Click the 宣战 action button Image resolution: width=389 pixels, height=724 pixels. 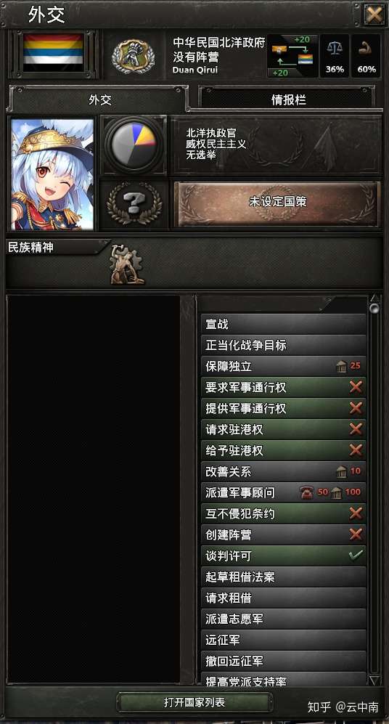point(284,324)
